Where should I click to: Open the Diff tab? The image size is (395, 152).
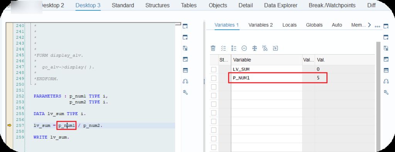pos(371,5)
